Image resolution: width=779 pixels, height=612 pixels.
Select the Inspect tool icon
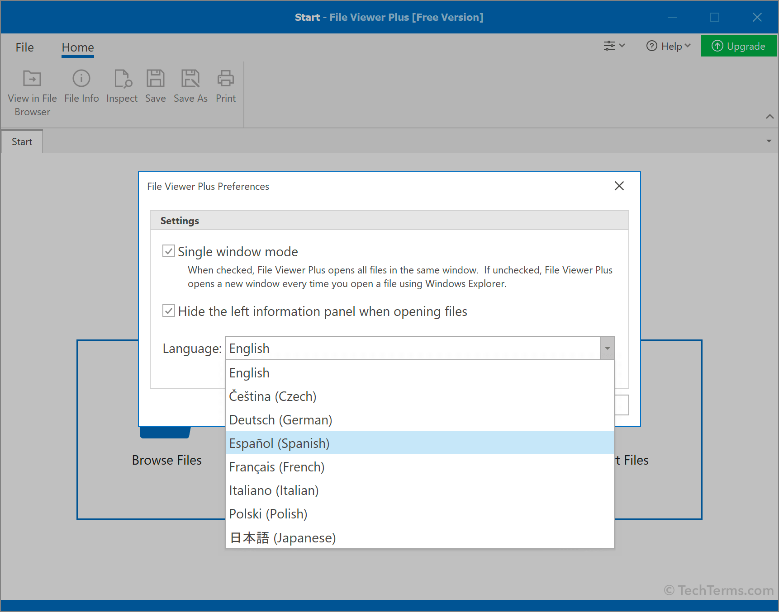click(122, 79)
